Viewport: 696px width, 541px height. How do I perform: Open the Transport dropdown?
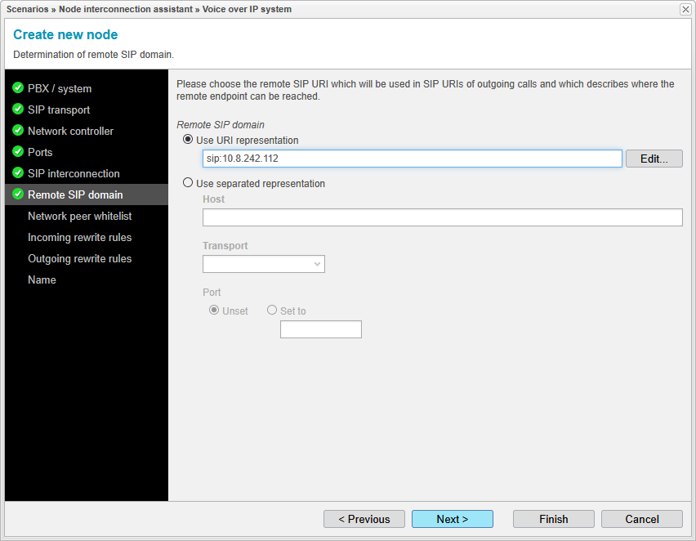tap(263, 264)
